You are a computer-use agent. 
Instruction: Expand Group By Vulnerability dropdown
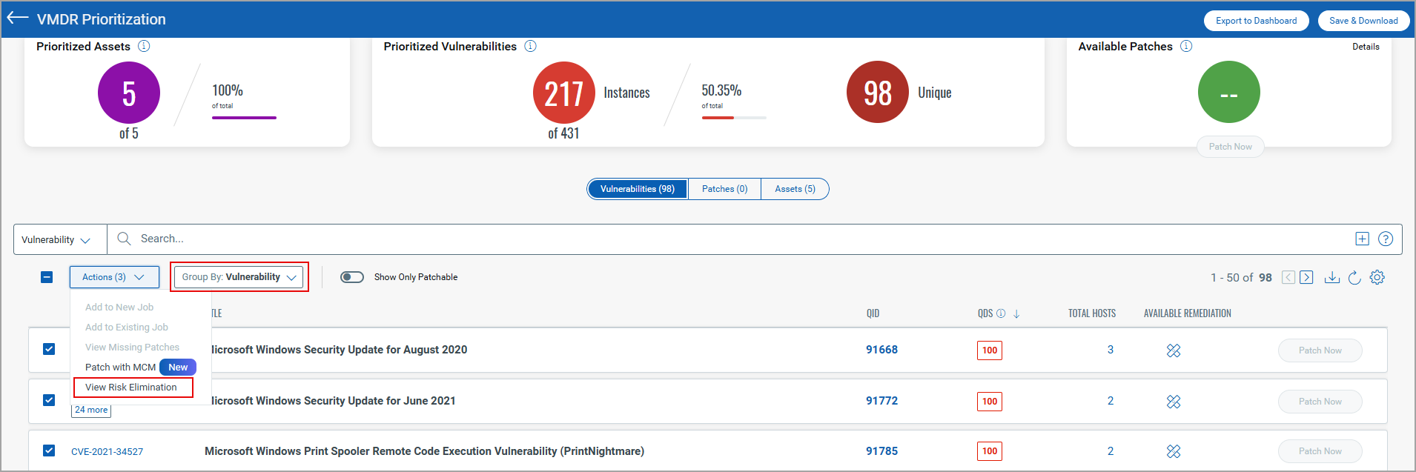pyautogui.click(x=239, y=277)
